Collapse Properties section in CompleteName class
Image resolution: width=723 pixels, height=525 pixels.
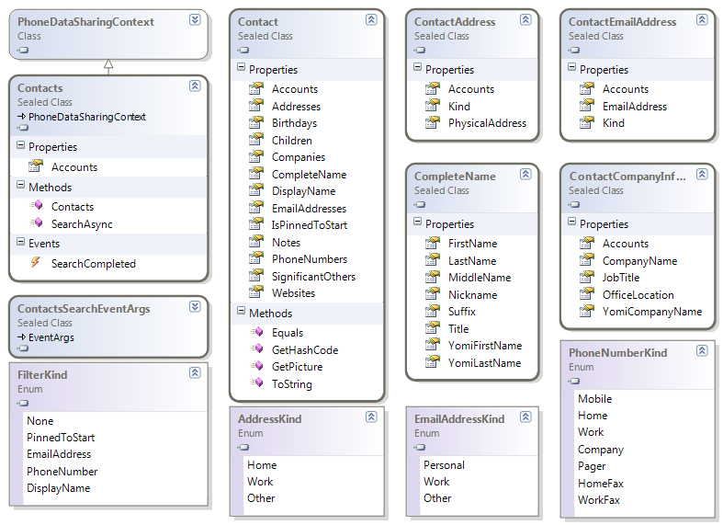pos(417,222)
